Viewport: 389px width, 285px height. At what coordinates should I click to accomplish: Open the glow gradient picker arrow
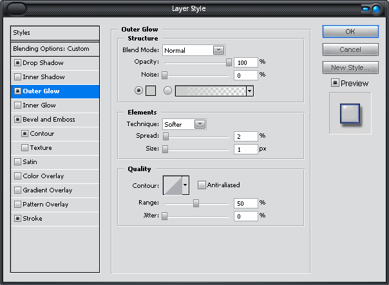[249, 91]
